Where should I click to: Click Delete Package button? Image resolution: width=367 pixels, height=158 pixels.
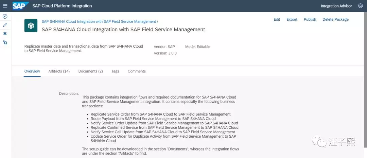click(335, 19)
